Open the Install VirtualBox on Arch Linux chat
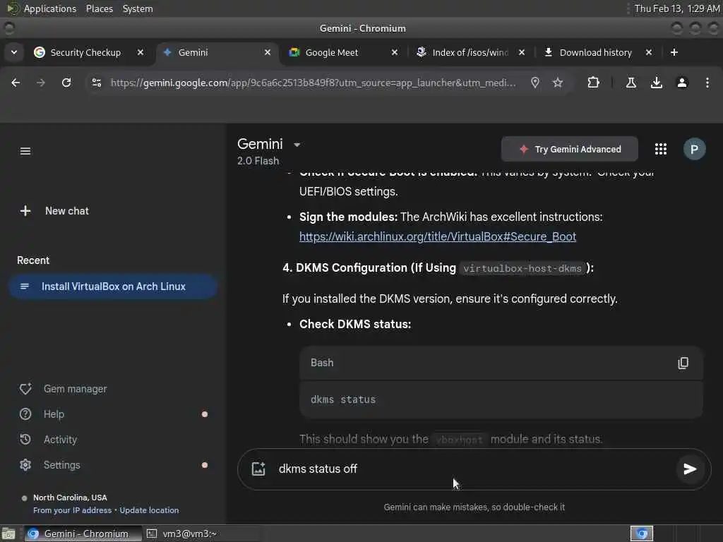This screenshot has height=542, width=723. [x=112, y=287]
